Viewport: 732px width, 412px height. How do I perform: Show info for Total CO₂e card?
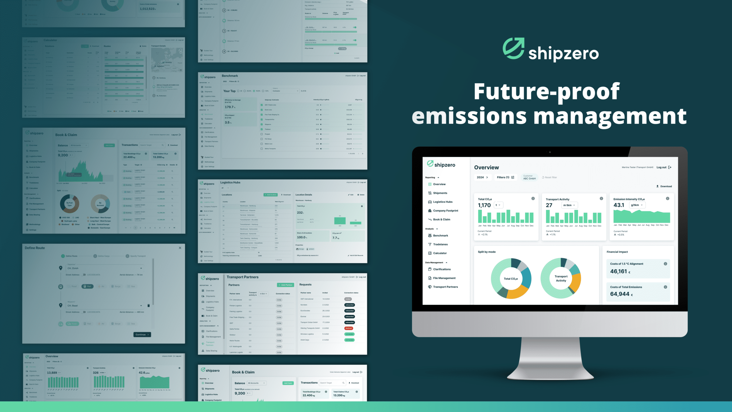click(533, 199)
